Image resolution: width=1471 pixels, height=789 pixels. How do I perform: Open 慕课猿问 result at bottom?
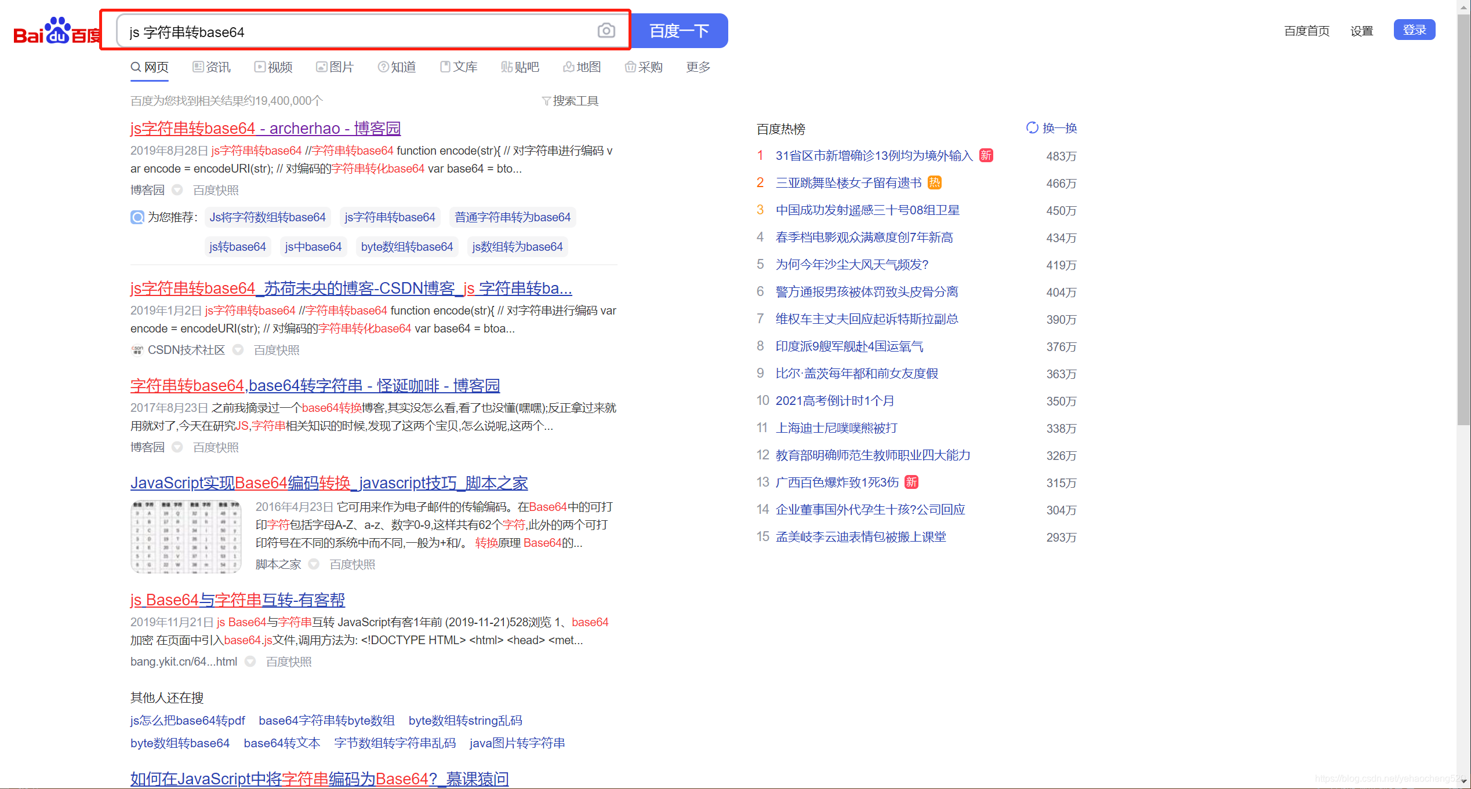pos(319,779)
